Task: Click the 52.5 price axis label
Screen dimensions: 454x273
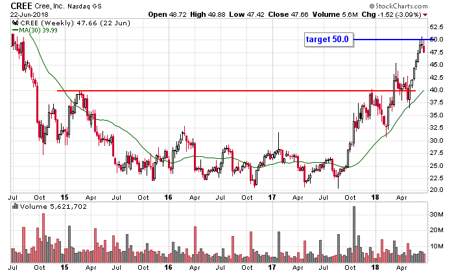Action: [436, 27]
